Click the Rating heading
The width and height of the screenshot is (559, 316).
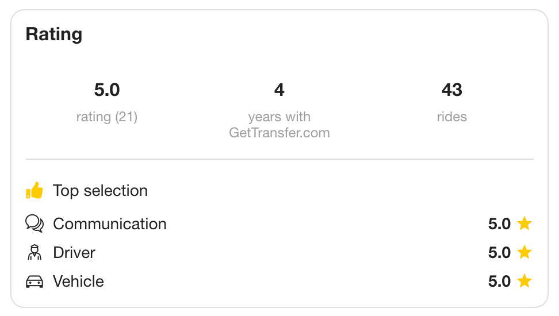click(54, 34)
